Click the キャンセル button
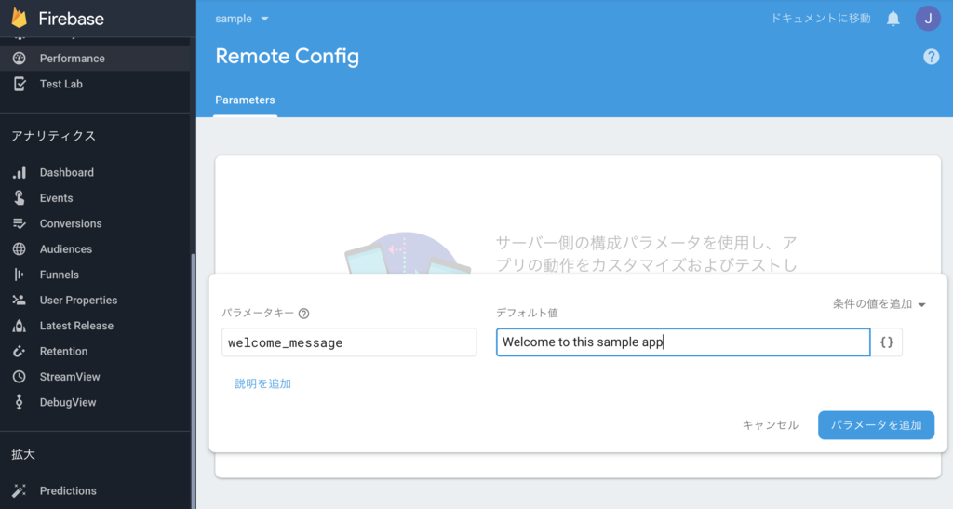 tap(770, 425)
